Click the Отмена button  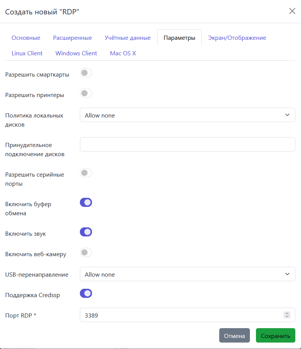pyautogui.click(x=234, y=336)
